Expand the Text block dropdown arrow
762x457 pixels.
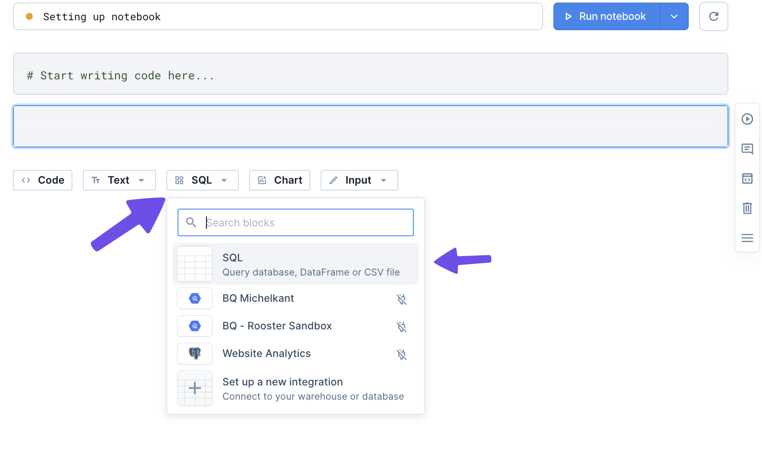tap(141, 180)
